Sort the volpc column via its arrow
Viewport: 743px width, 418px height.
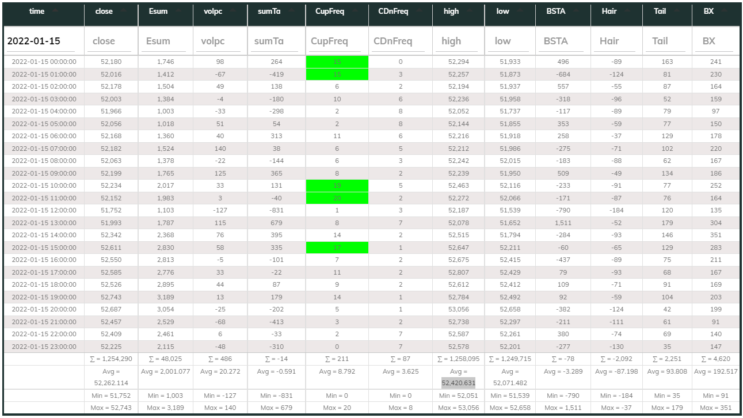(x=234, y=12)
